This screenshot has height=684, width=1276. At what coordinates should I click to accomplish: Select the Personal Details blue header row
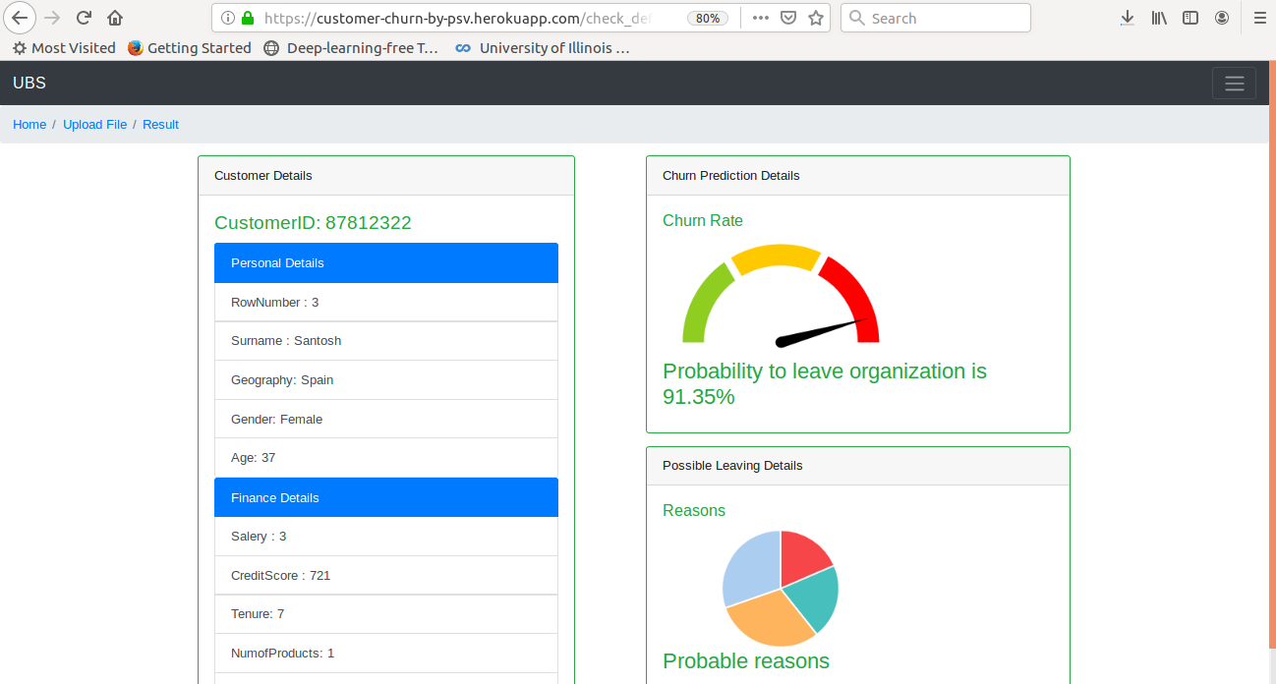point(386,263)
